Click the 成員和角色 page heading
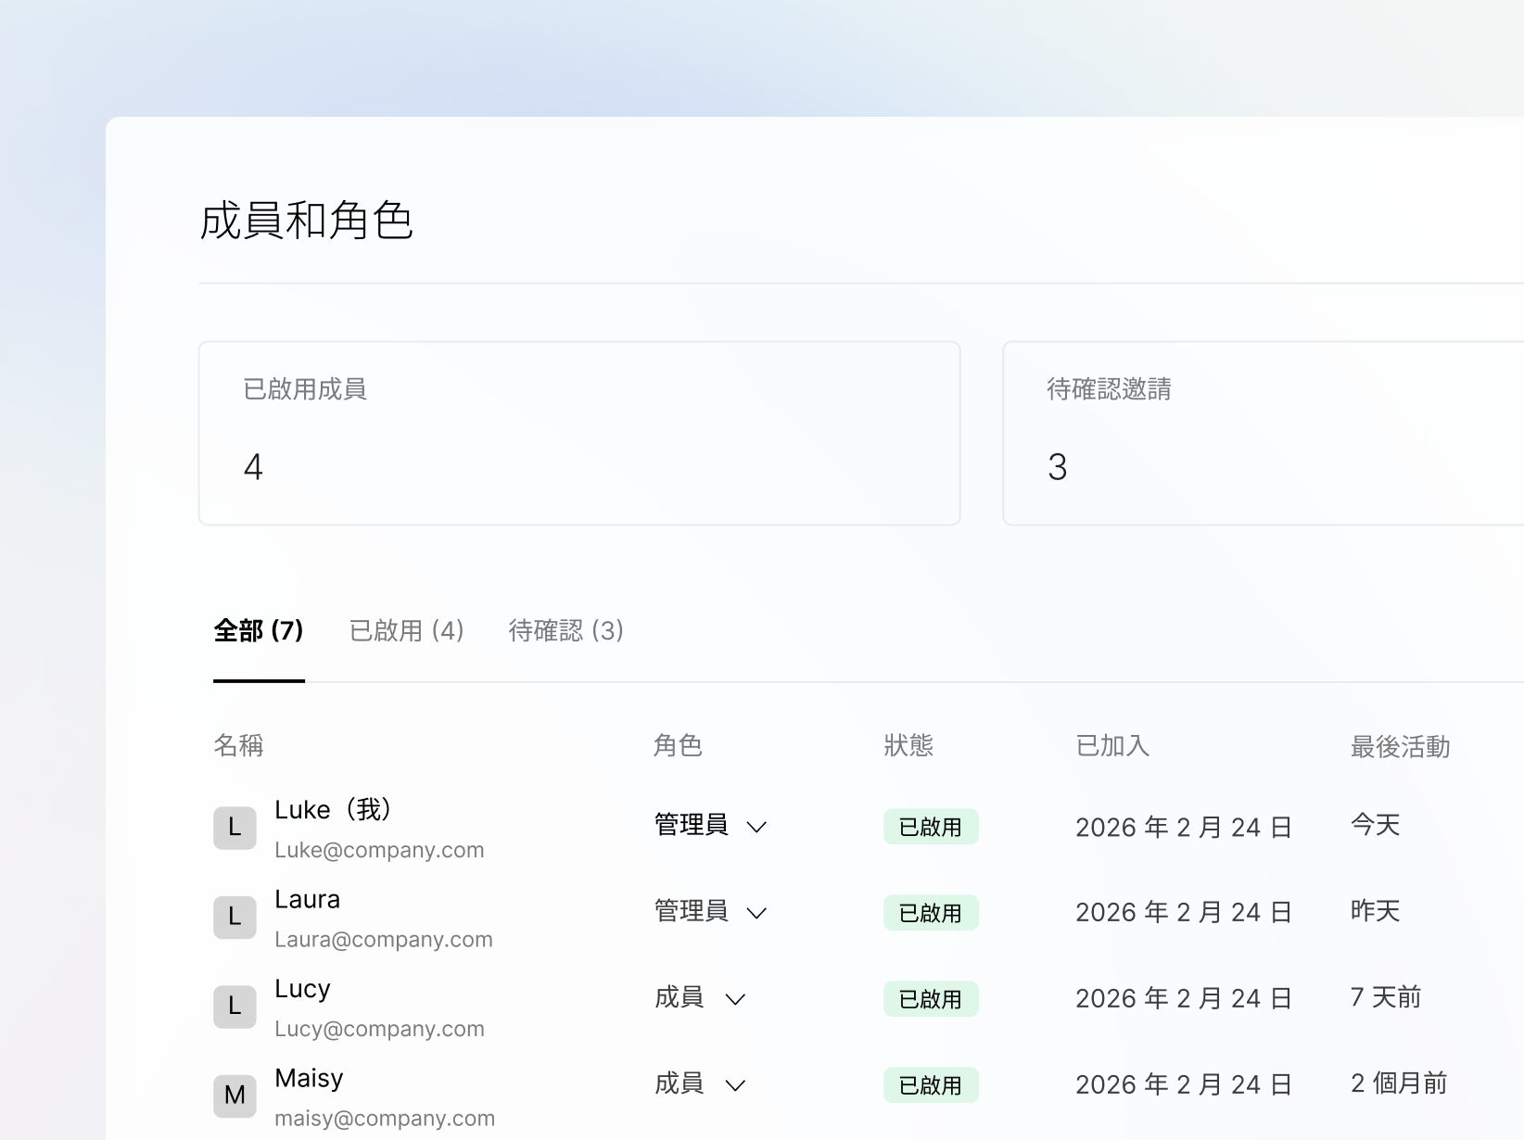This screenshot has width=1524, height=1140. pyautogui.click(x=306, y=221)
